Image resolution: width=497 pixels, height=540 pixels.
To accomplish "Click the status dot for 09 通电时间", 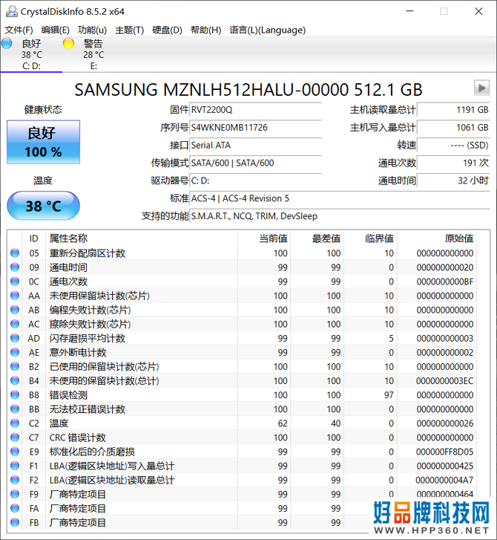I will (15, 267).
